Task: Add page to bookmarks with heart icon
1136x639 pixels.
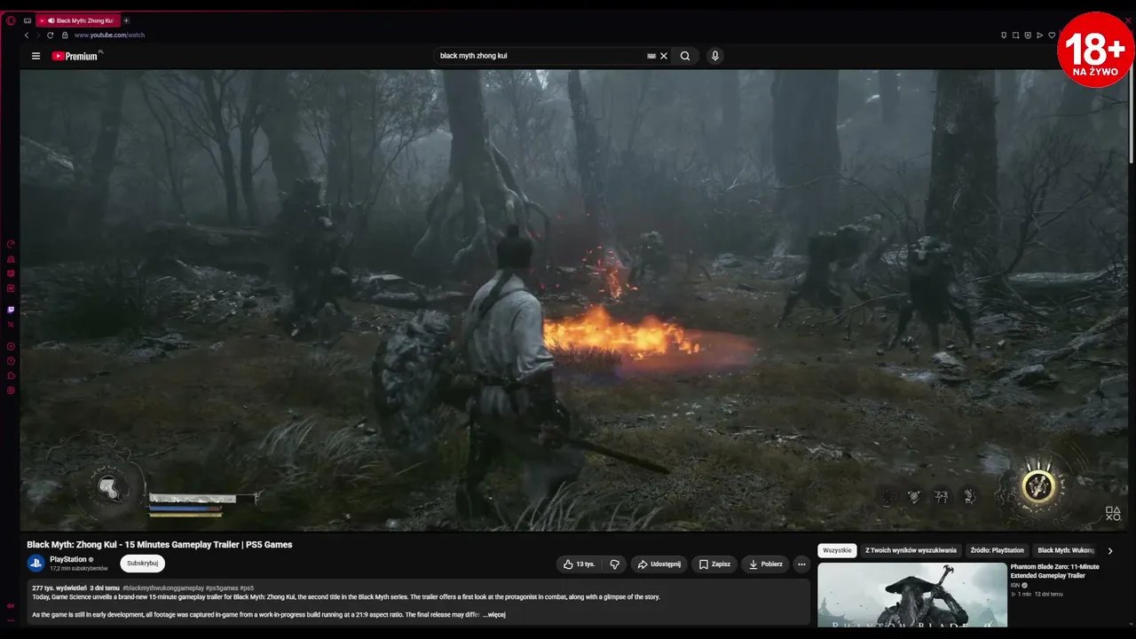Action: [x=1052, y=35]
